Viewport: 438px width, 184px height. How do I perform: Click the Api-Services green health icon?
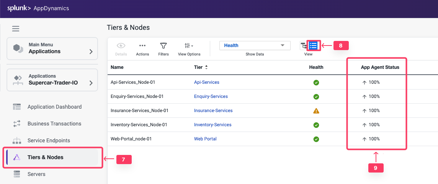point(316,82)
